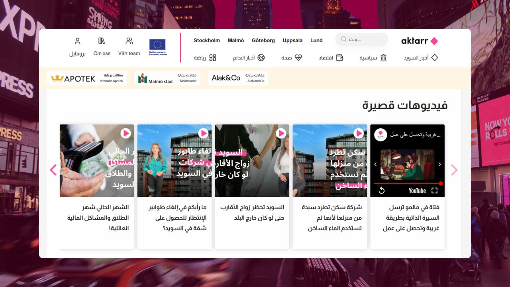
Task: Play the marriage ban short video
Action: pos(281,133)
